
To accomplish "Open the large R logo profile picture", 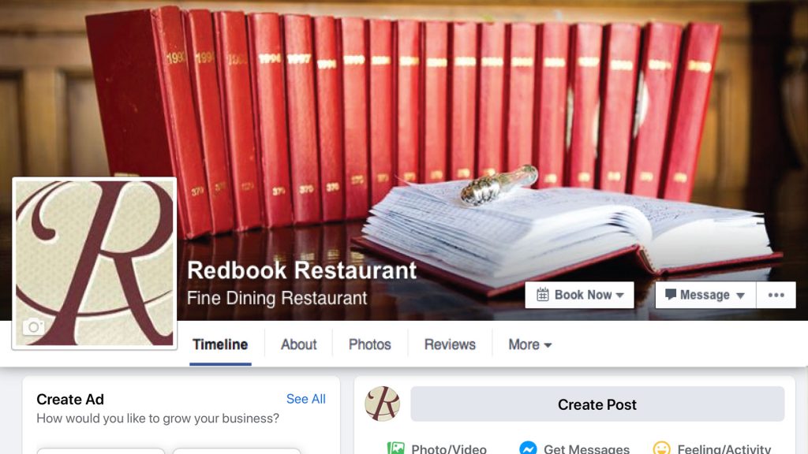I will pyautogui.click(x=95, y=263).
